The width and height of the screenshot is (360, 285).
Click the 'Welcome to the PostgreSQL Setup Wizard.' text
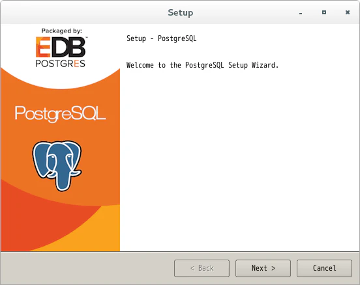point(202,65)
